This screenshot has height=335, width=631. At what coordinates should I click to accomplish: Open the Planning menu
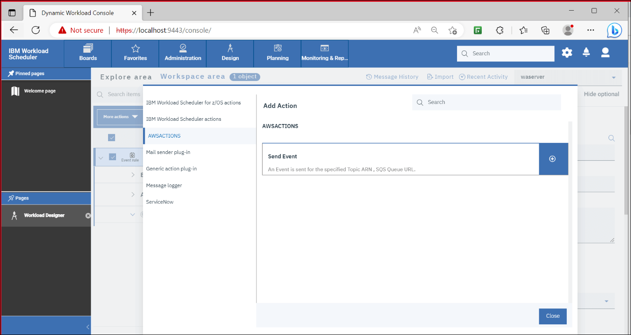(x=278, y=54)
